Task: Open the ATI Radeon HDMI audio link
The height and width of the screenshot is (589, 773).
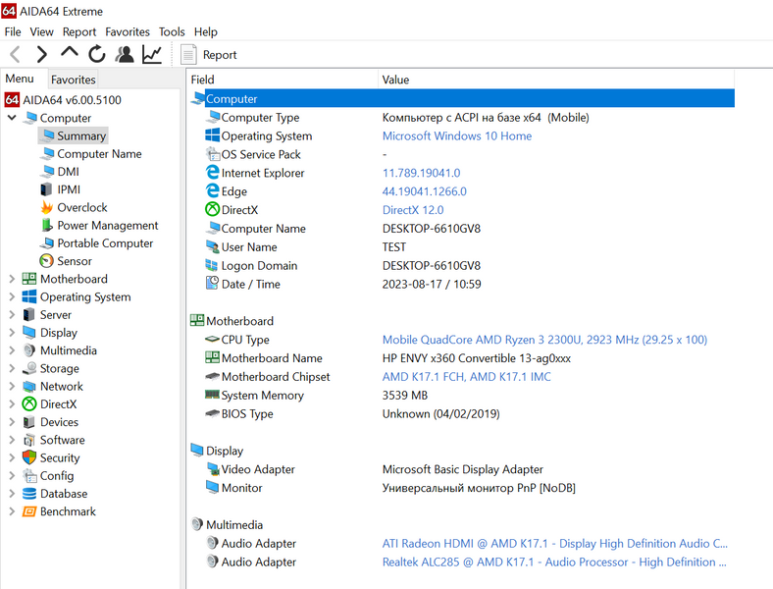Action: [554, 544]
